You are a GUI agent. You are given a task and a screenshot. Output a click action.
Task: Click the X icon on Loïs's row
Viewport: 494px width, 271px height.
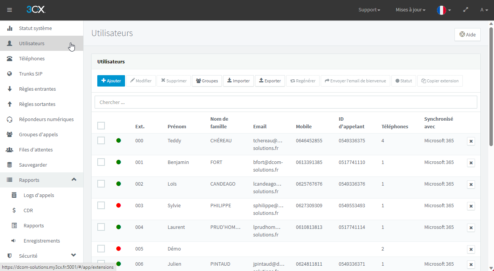[x=471, y=184]
